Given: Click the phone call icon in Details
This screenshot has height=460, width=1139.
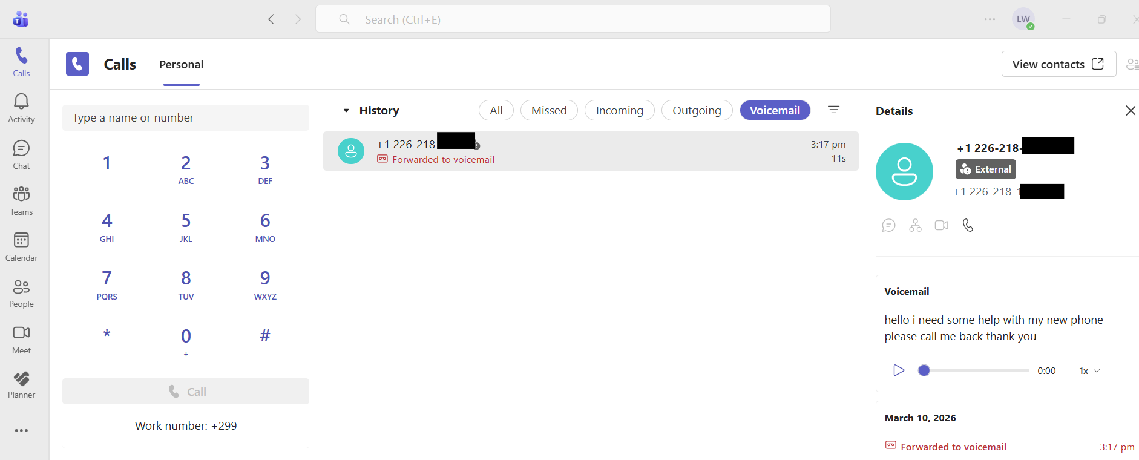Looking at the screenshot, I should tap(968, 225).
